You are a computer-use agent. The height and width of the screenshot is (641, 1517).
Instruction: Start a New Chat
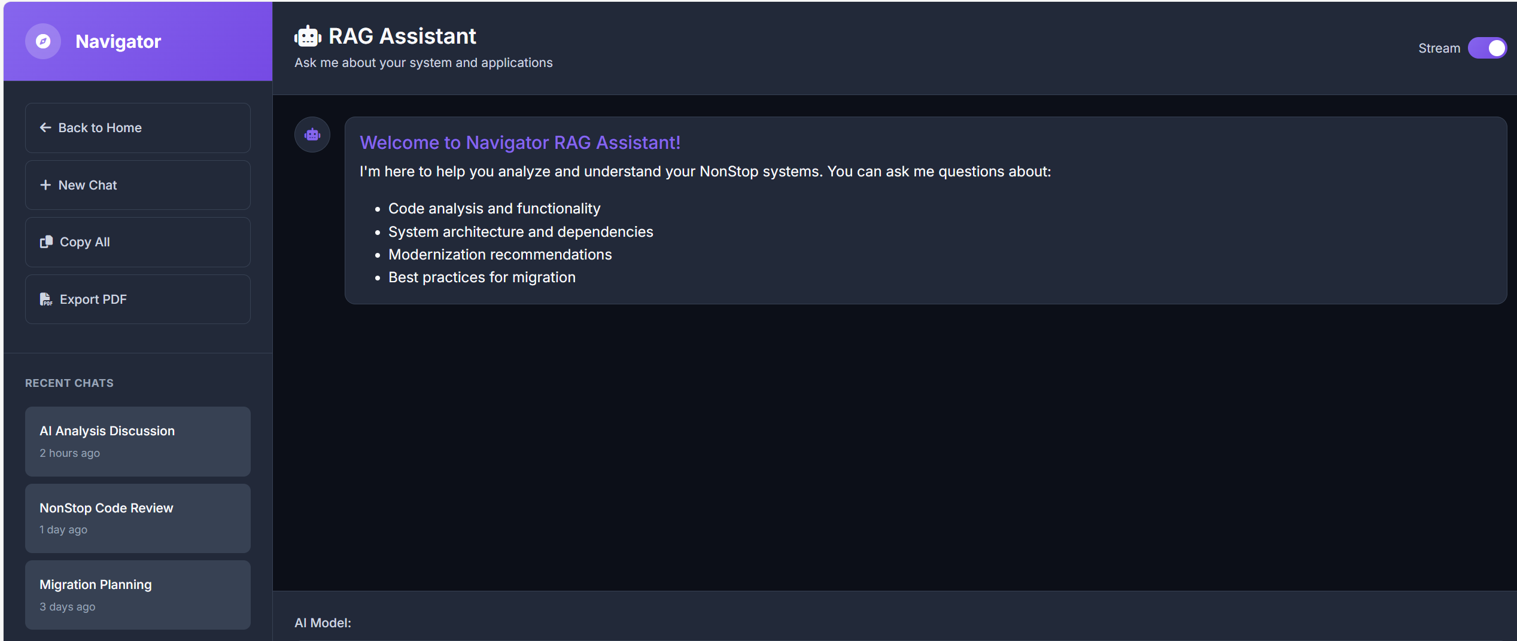click(x=137, y=185)
